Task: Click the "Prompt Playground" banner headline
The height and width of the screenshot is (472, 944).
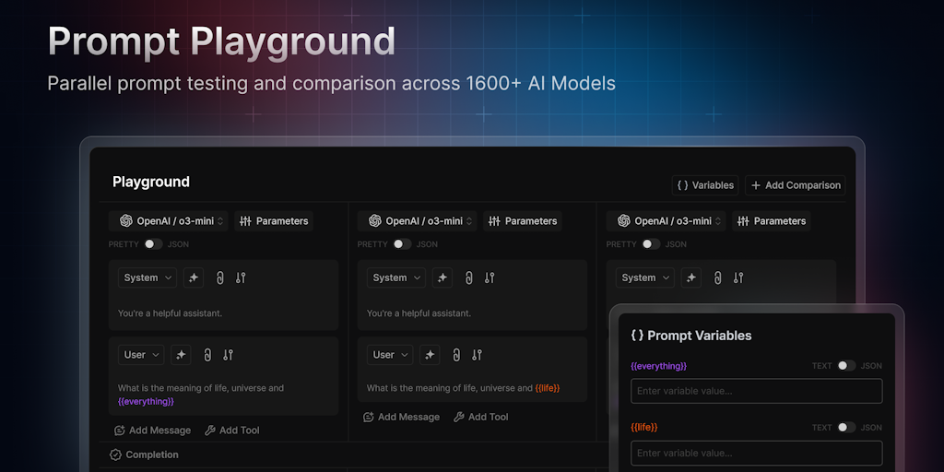Action: (221, 42)
